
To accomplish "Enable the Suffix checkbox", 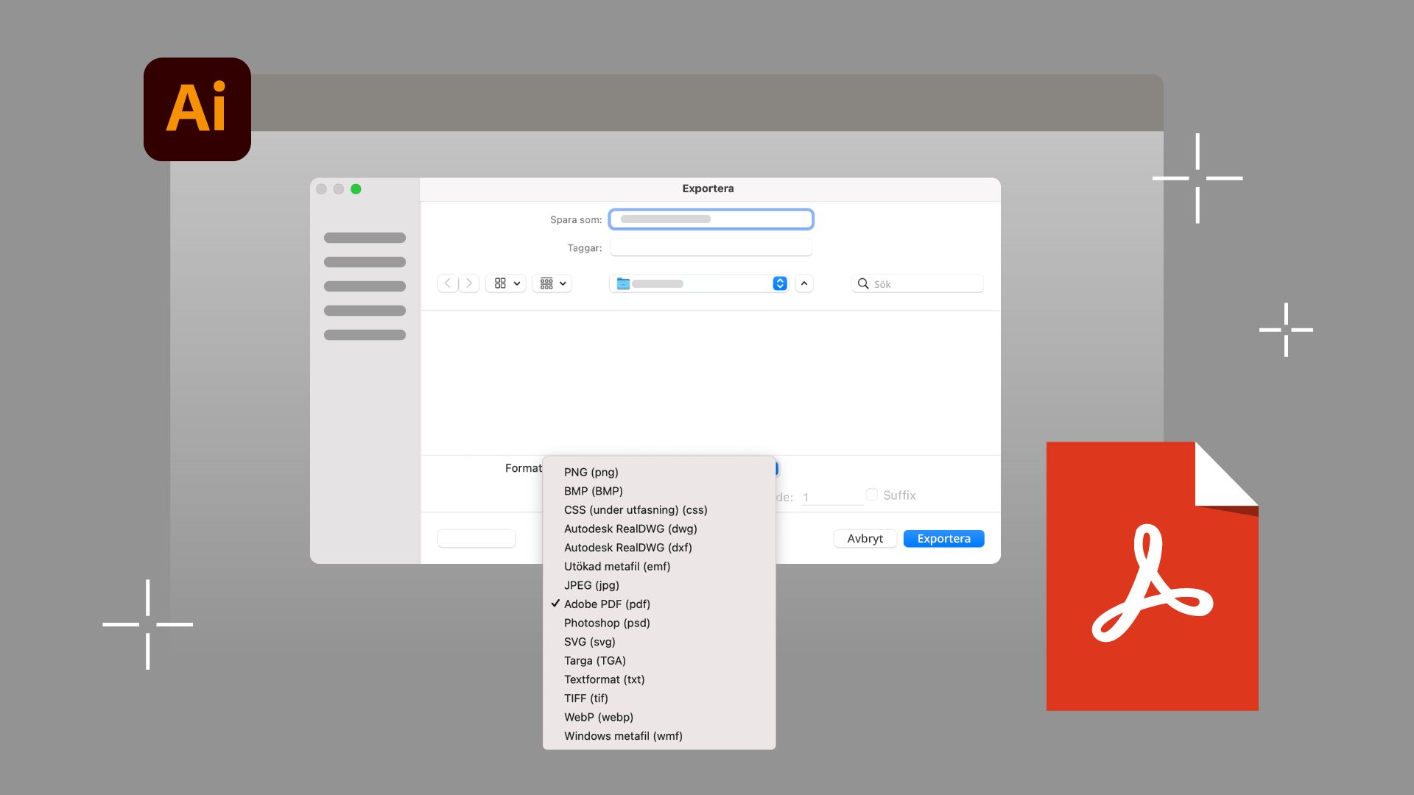I will pyautogui.click(x=871, y=494).
